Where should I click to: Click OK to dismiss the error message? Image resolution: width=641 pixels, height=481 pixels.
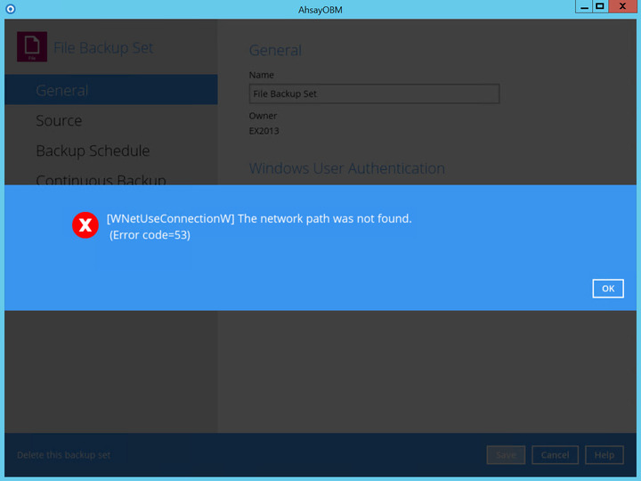tap(608, 289)
